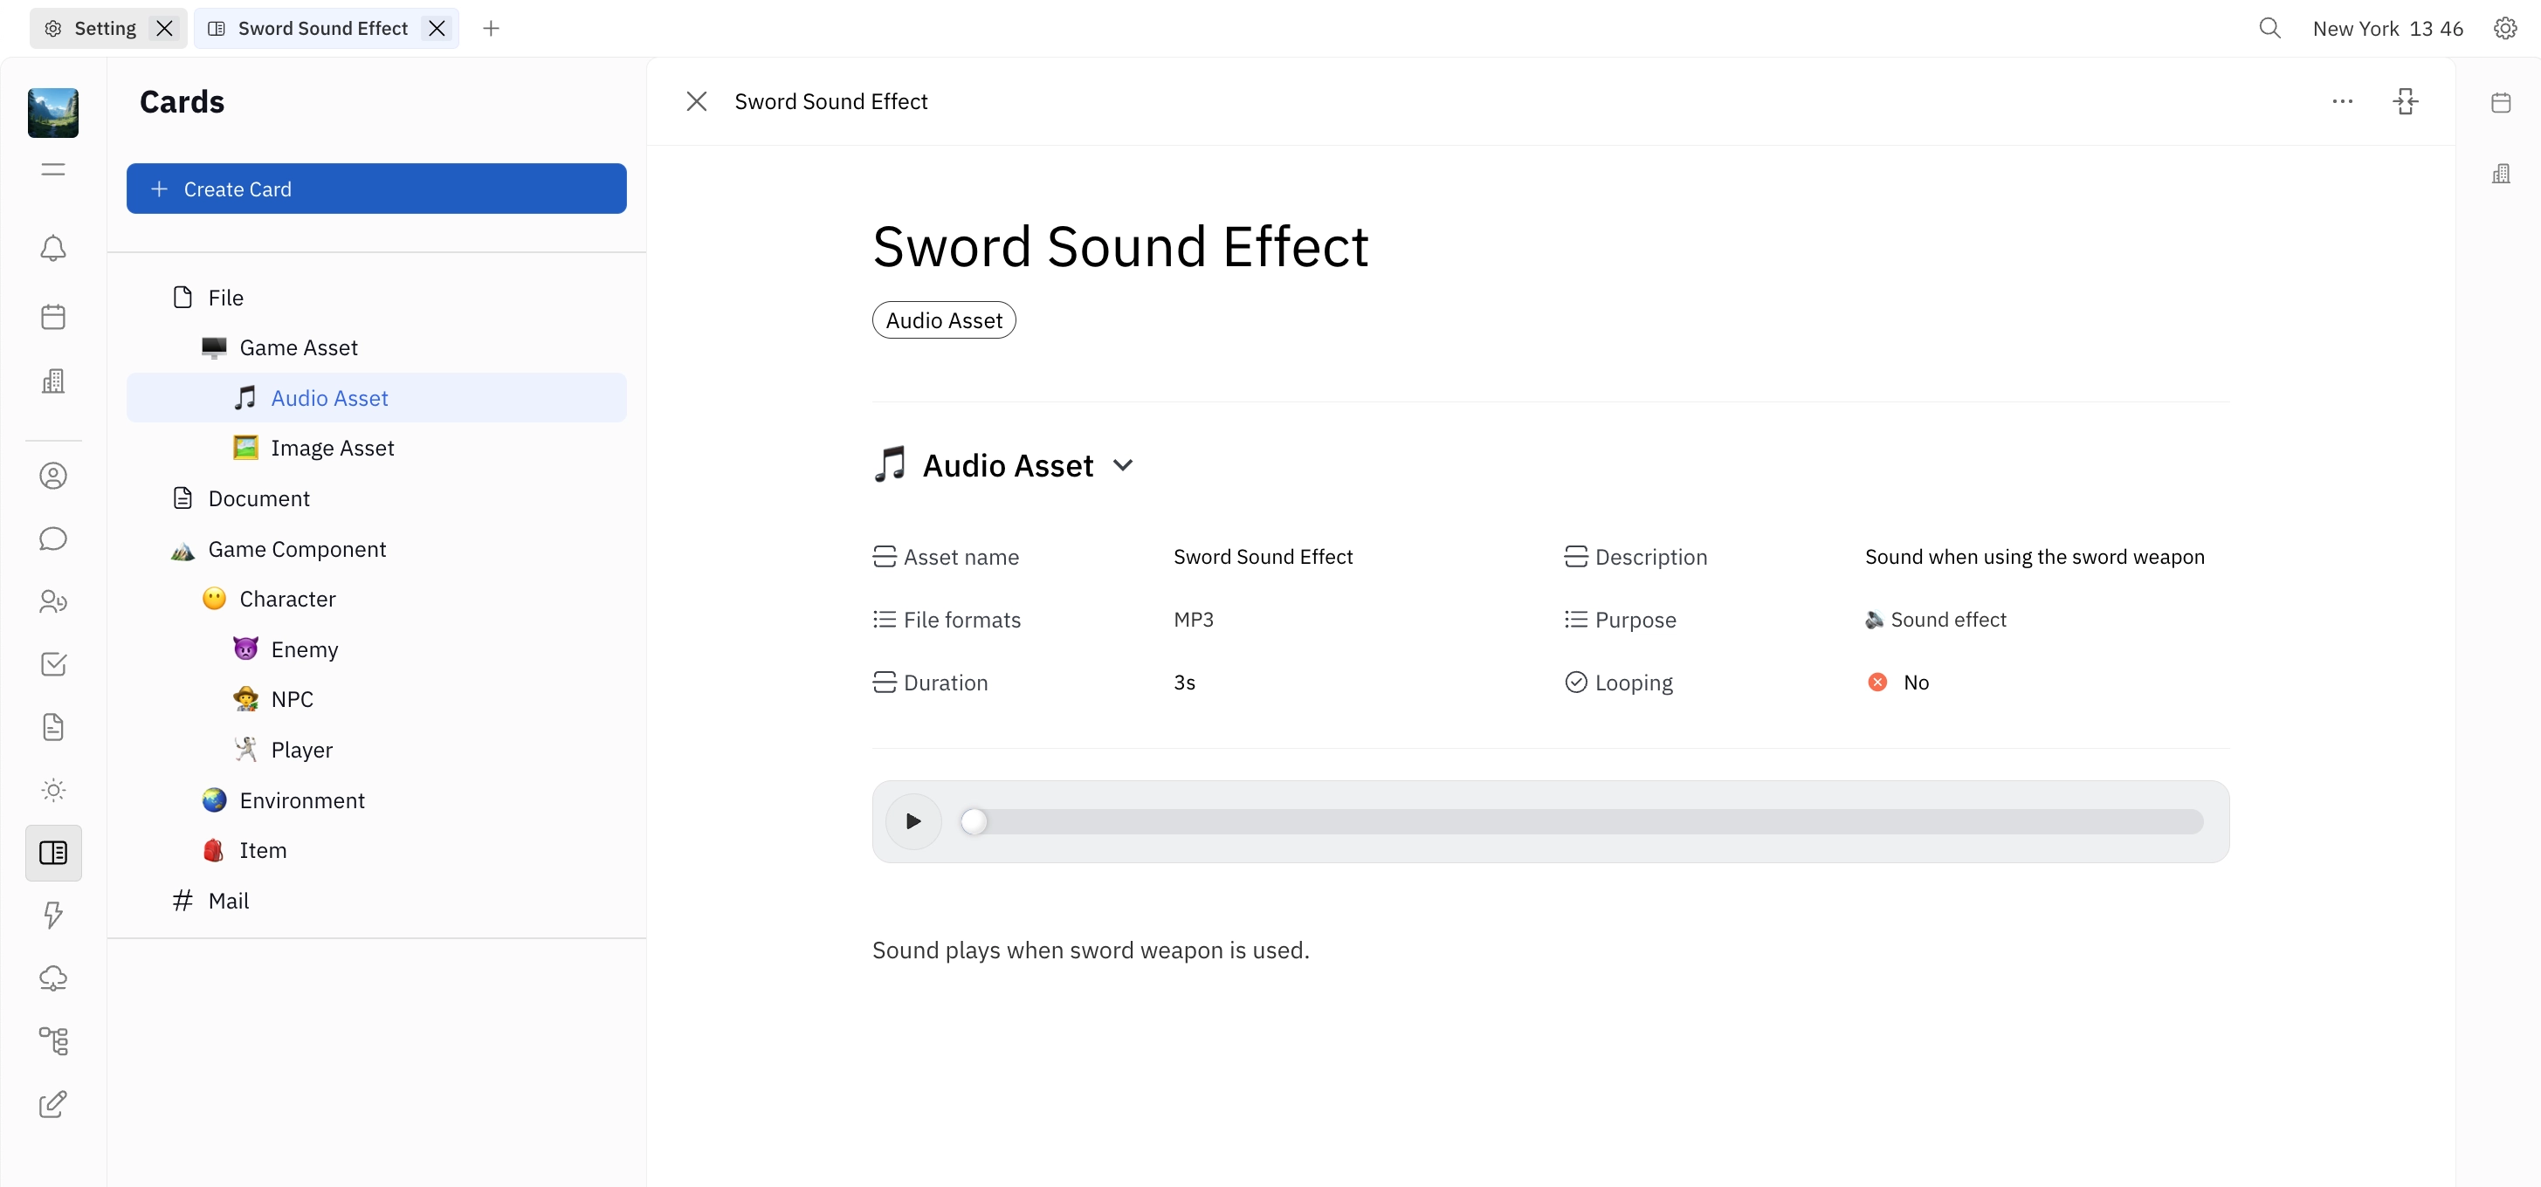This screenshot has width=2541, height=1187.
Task: Open the notifications bell in sidebar
Action: 53,249
